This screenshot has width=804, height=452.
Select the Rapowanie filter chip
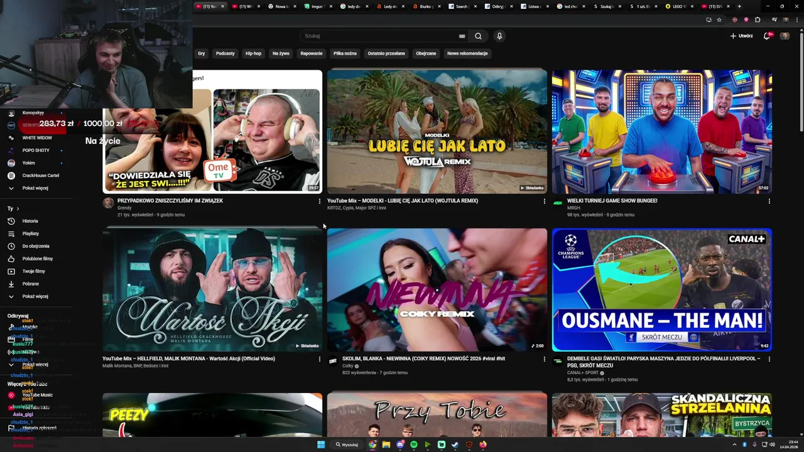[312, 53]
